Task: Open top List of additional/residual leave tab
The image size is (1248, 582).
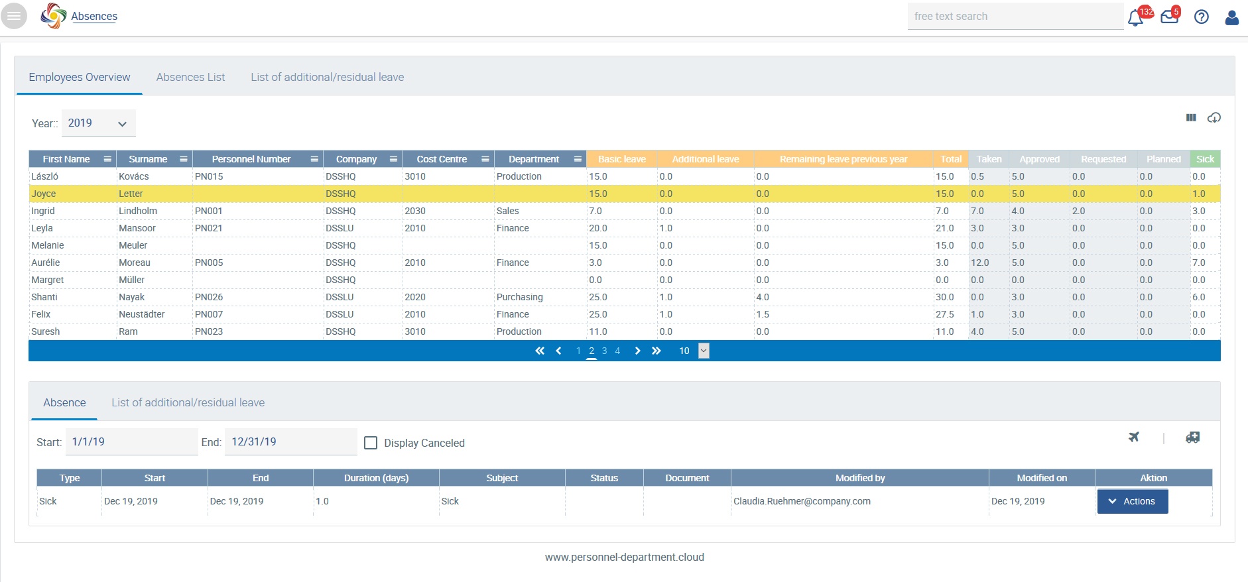Action: pos(327,77)
